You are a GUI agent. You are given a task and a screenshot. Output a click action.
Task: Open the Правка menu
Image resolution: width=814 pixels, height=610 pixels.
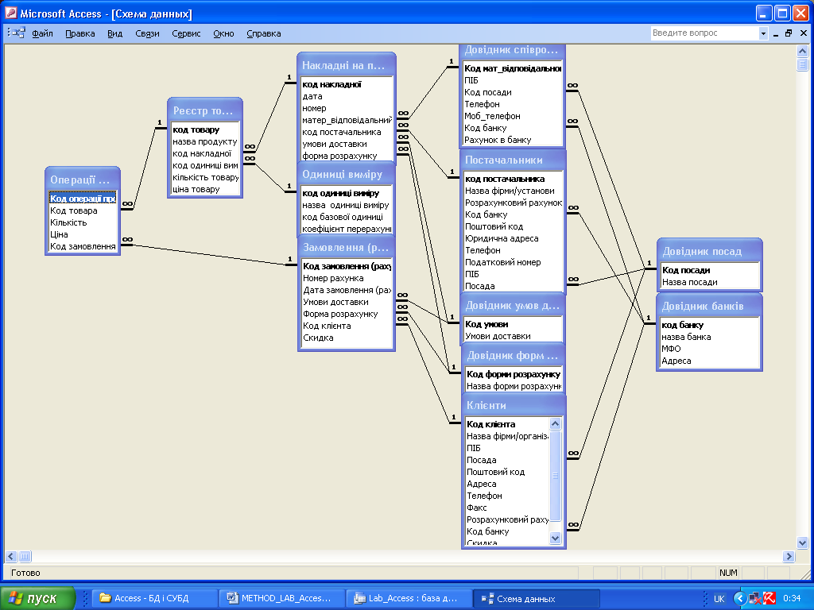pyautogui.click(x=80, y=33)
